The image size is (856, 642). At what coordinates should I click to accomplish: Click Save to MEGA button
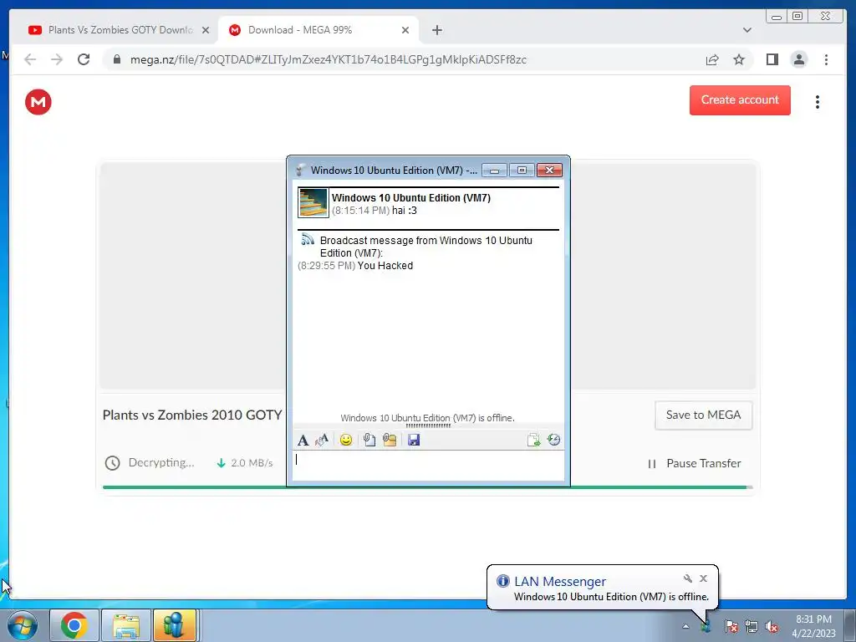703,415
